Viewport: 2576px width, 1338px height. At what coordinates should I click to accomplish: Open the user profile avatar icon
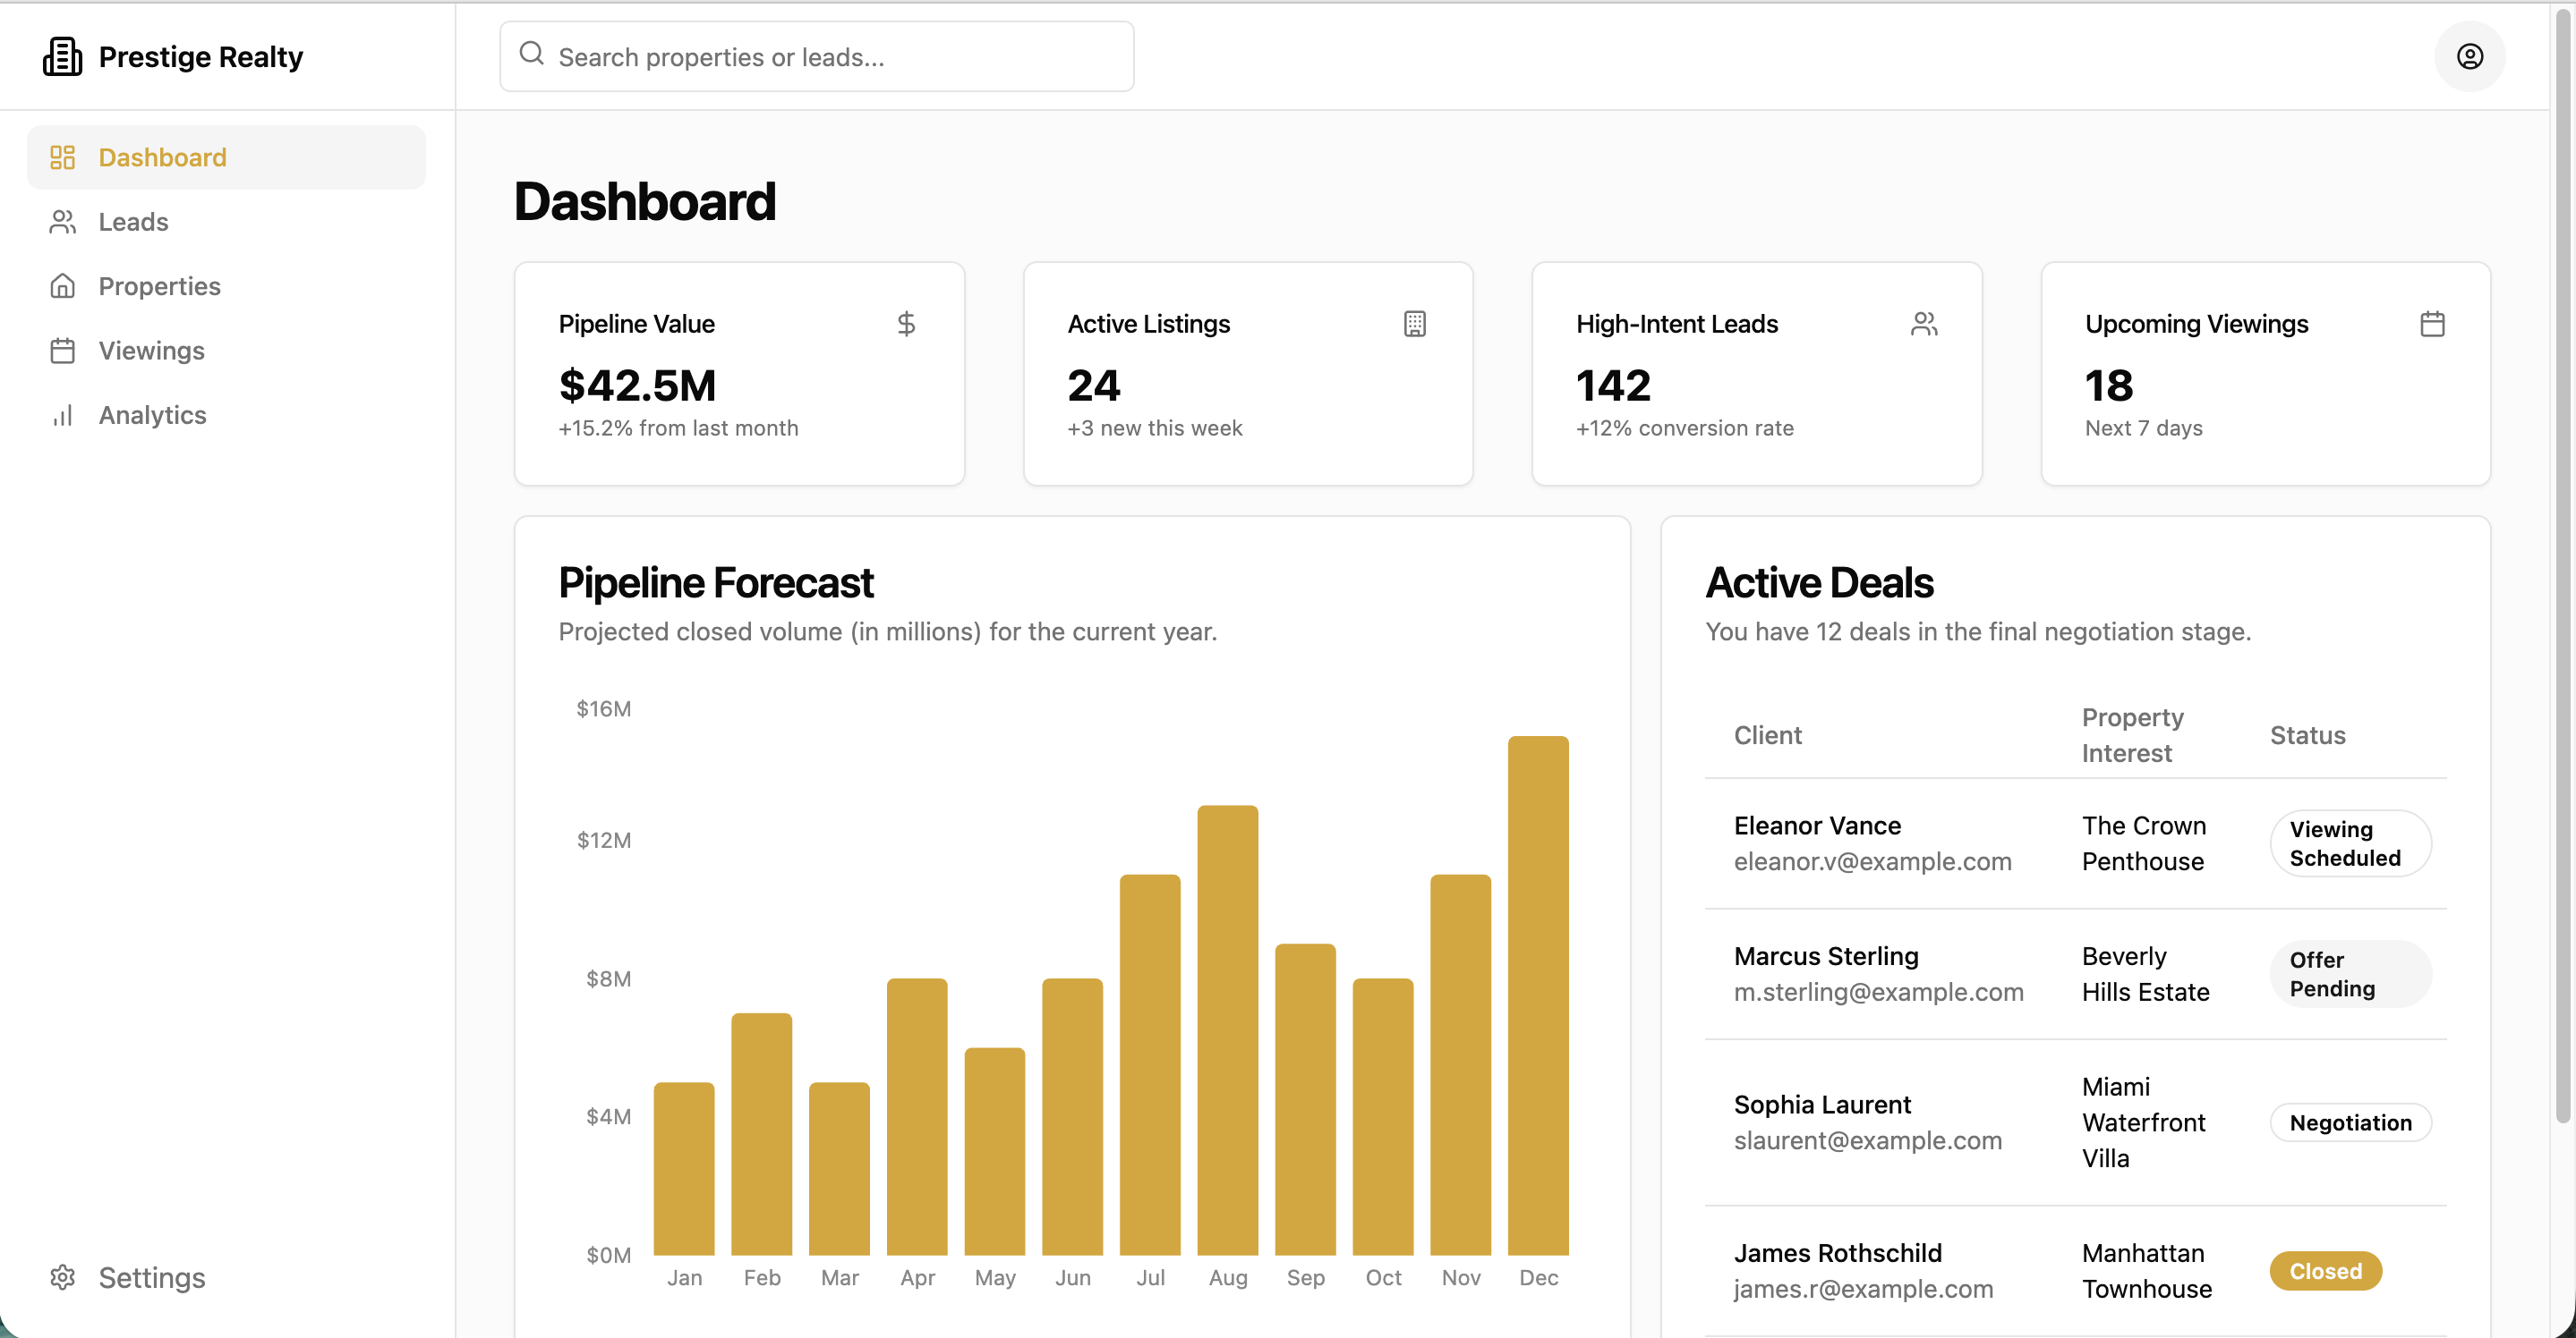tap(2469, 57)
